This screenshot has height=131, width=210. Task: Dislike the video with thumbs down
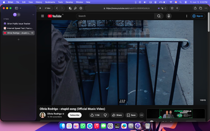(x=106, y=115)
